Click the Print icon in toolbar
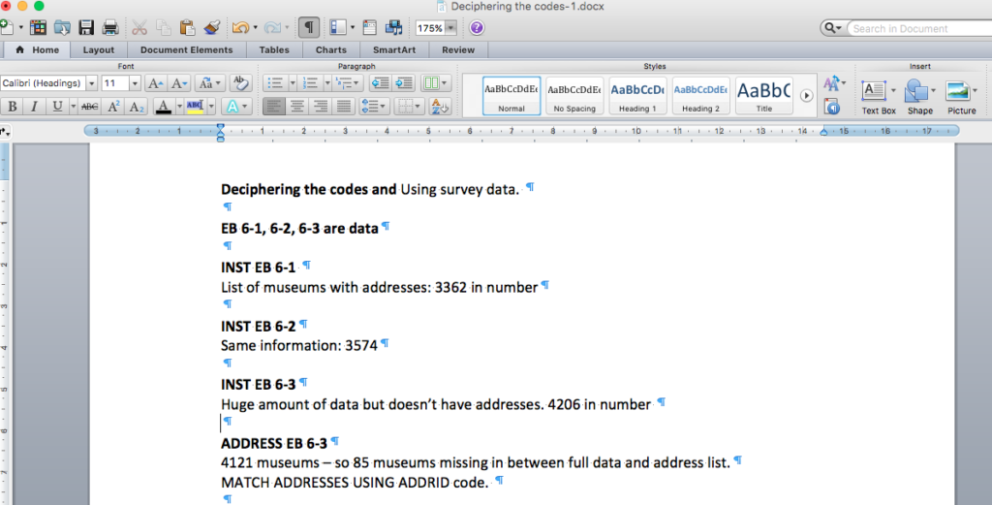Image resolution: width=992 pixels, height=505 pixels. click(110, 28)
